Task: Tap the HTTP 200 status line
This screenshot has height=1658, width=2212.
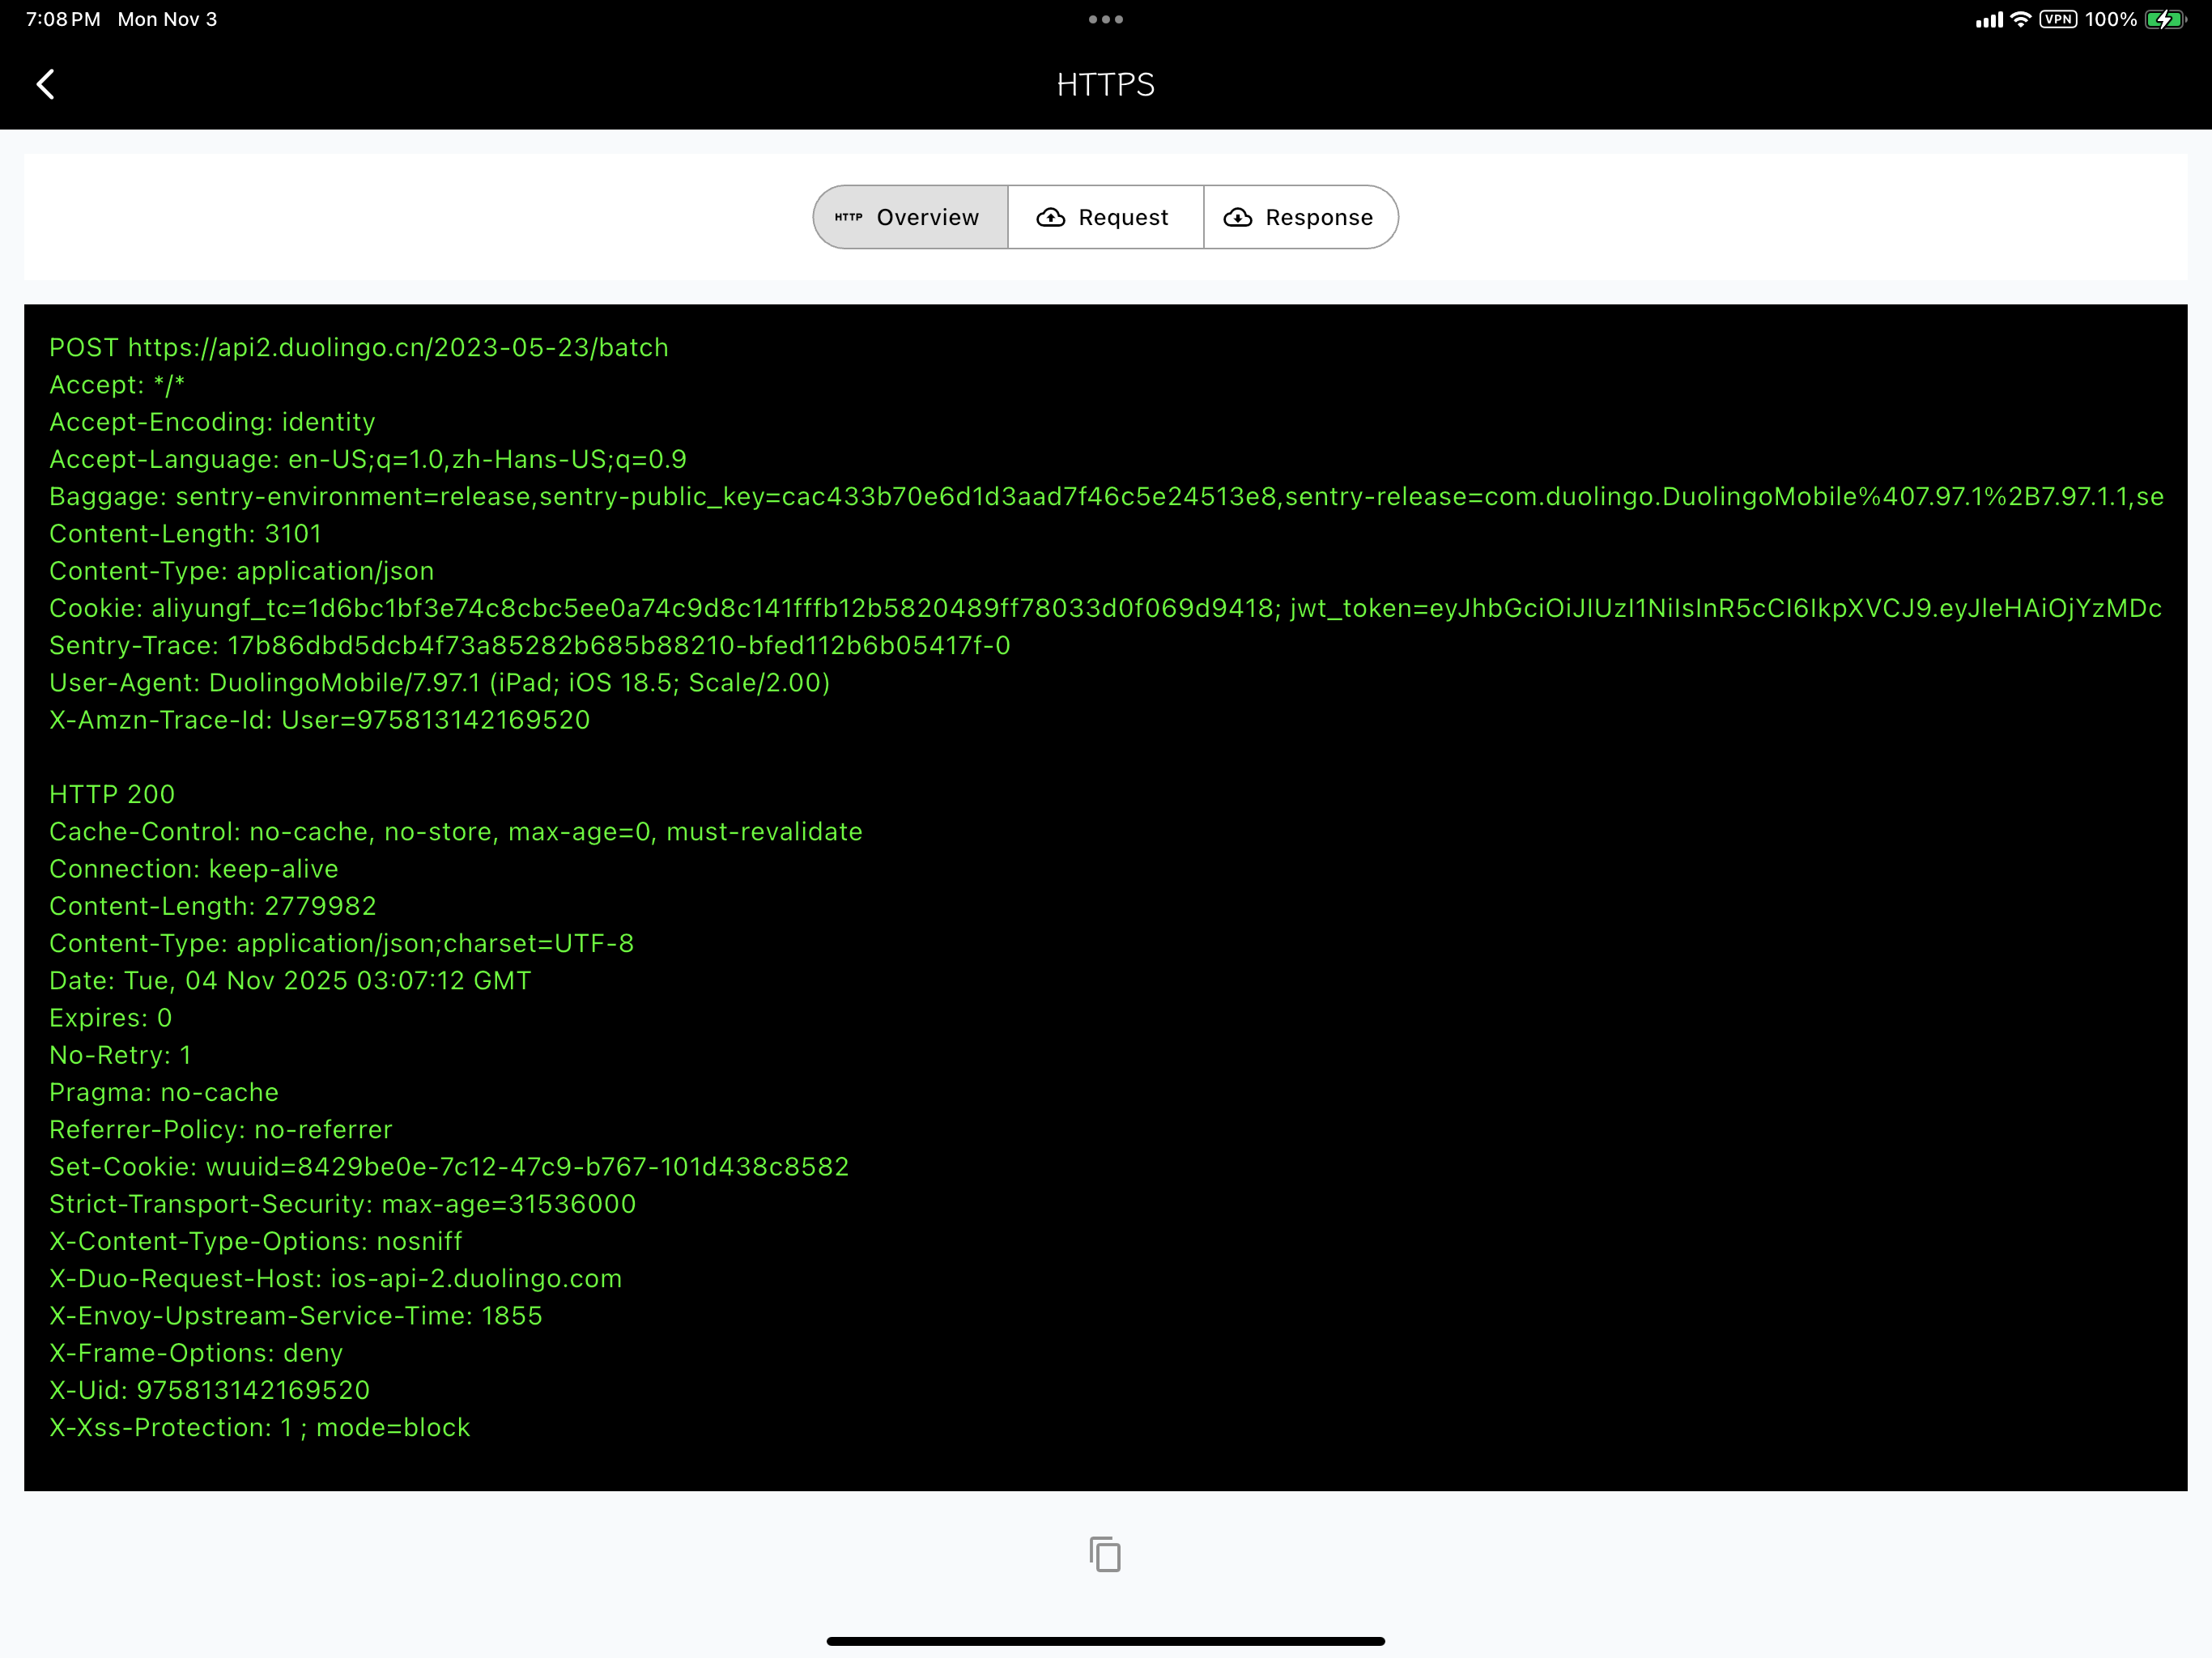Action: [112, 794]
